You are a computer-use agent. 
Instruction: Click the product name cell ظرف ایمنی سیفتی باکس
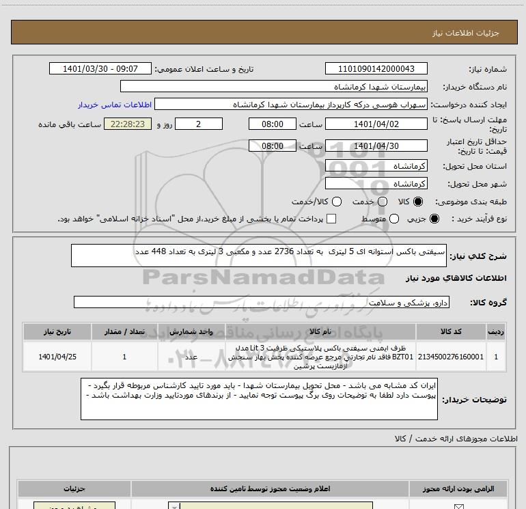pyautogui.click(x=320, y=357)
